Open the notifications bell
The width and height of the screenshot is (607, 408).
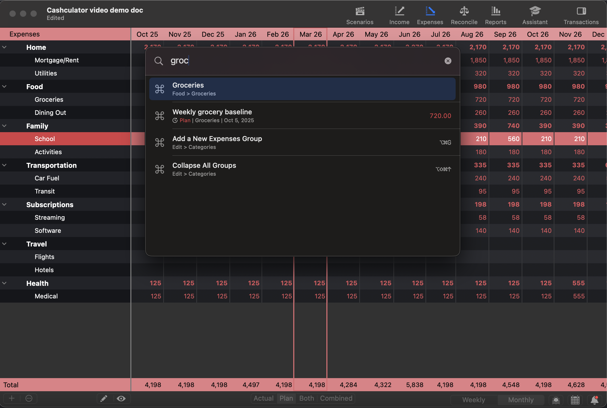point(595,400)
